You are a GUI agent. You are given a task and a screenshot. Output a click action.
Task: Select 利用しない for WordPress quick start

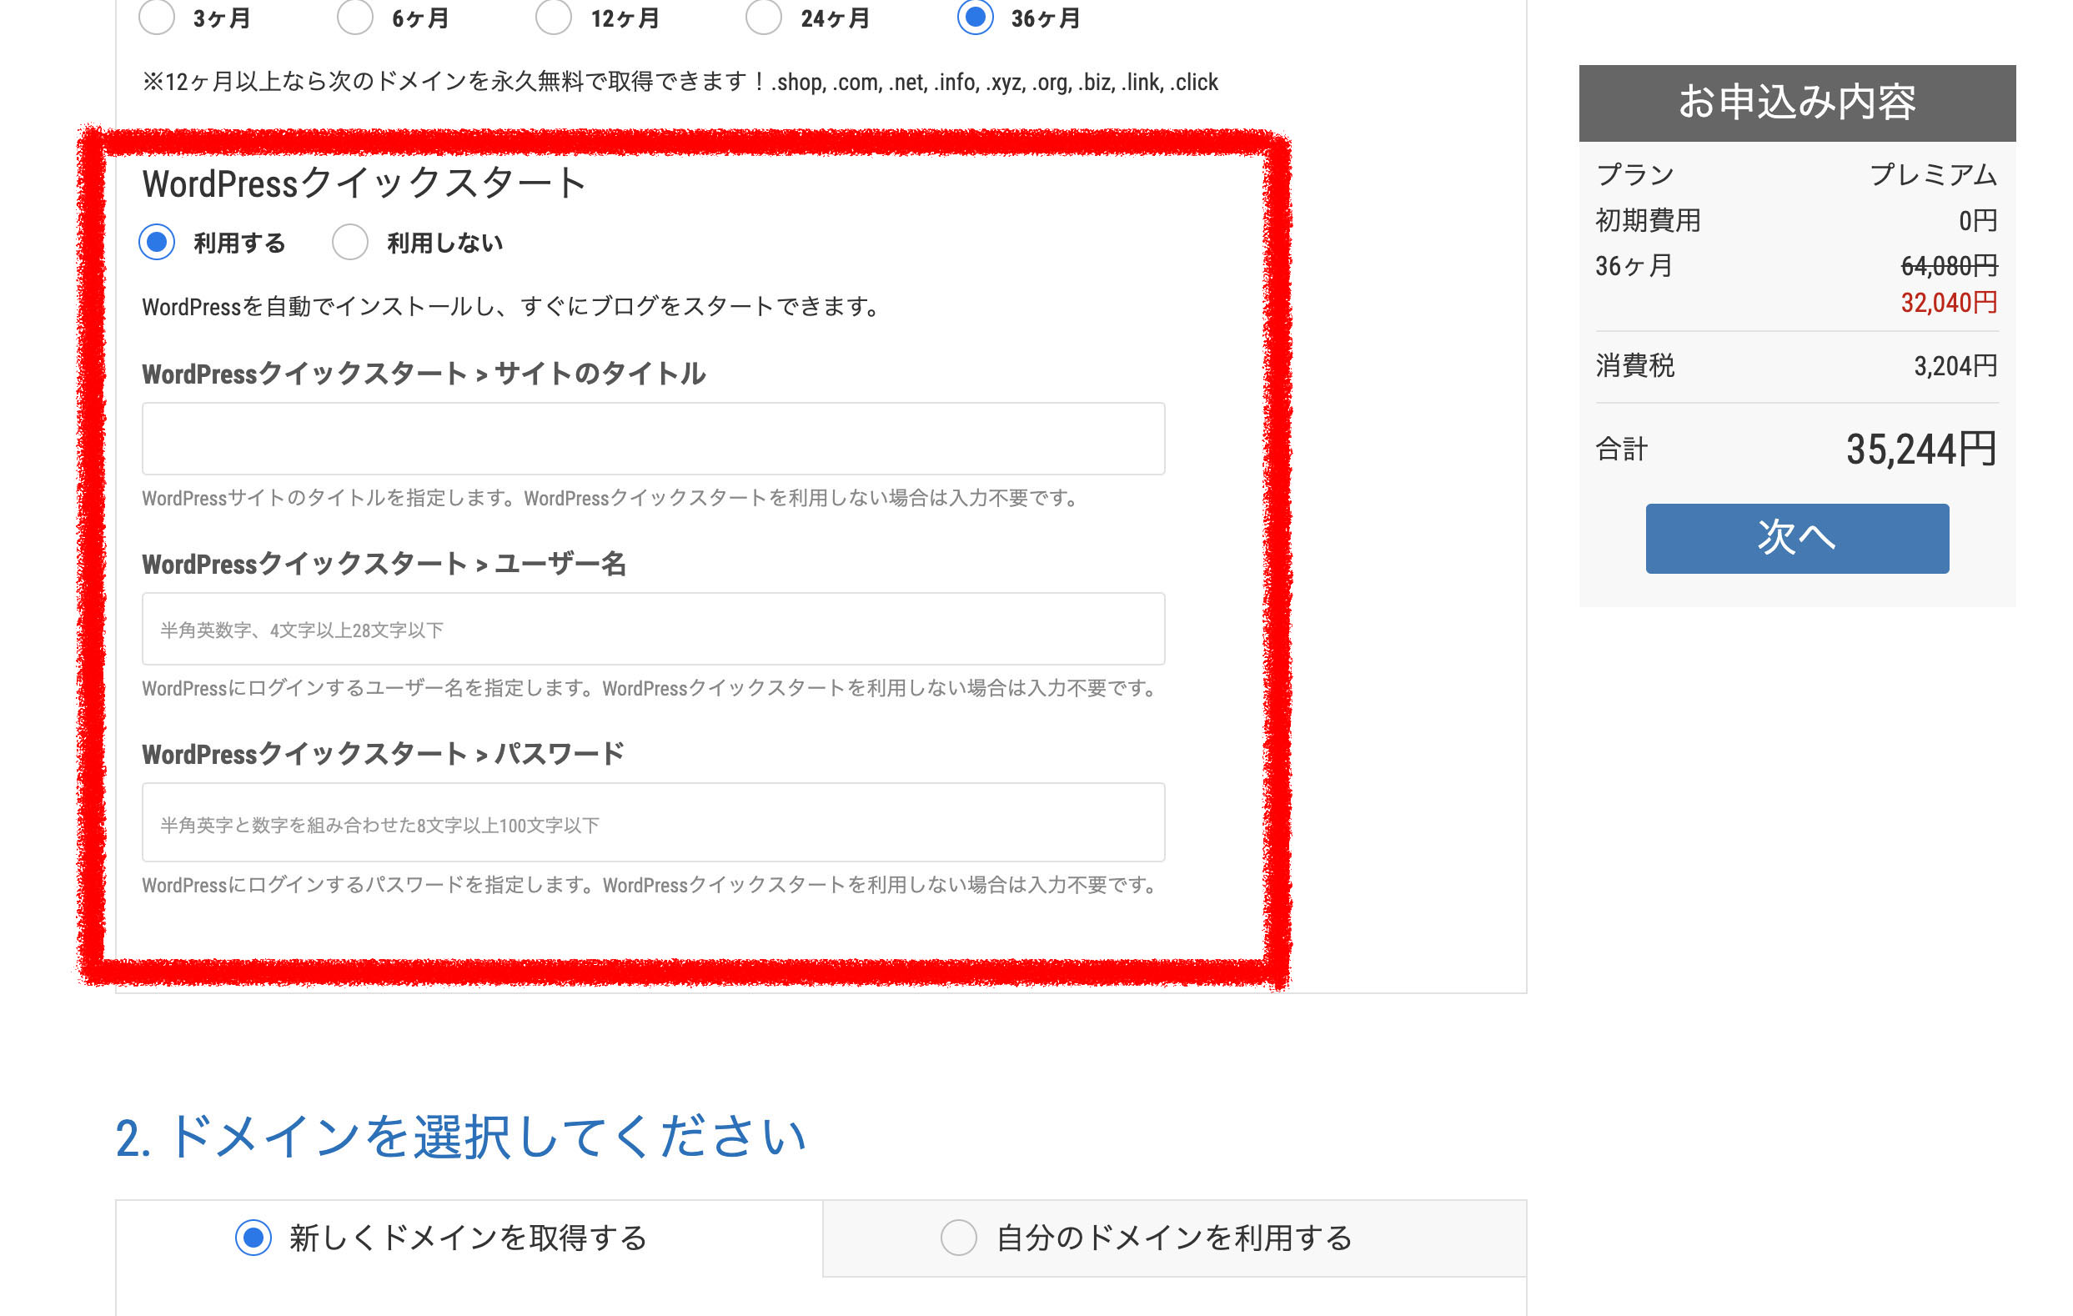350,242
